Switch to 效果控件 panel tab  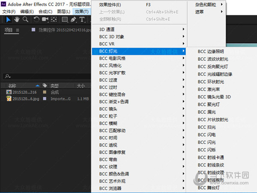64,30
